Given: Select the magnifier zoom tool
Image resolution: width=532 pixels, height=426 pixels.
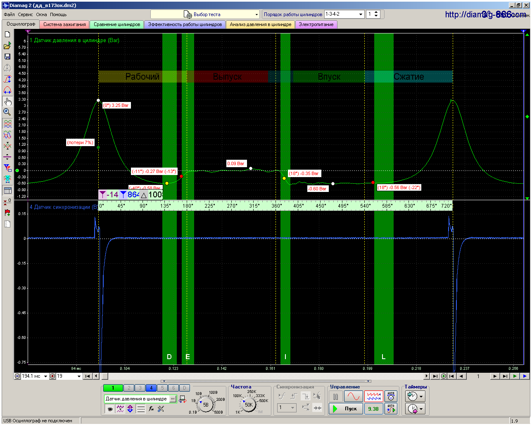Looking at the screenshot, I should coord(7,112).
